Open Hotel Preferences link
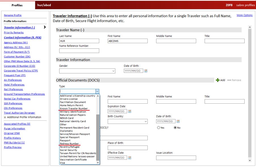256x167 pixels. tap(14, 85)
